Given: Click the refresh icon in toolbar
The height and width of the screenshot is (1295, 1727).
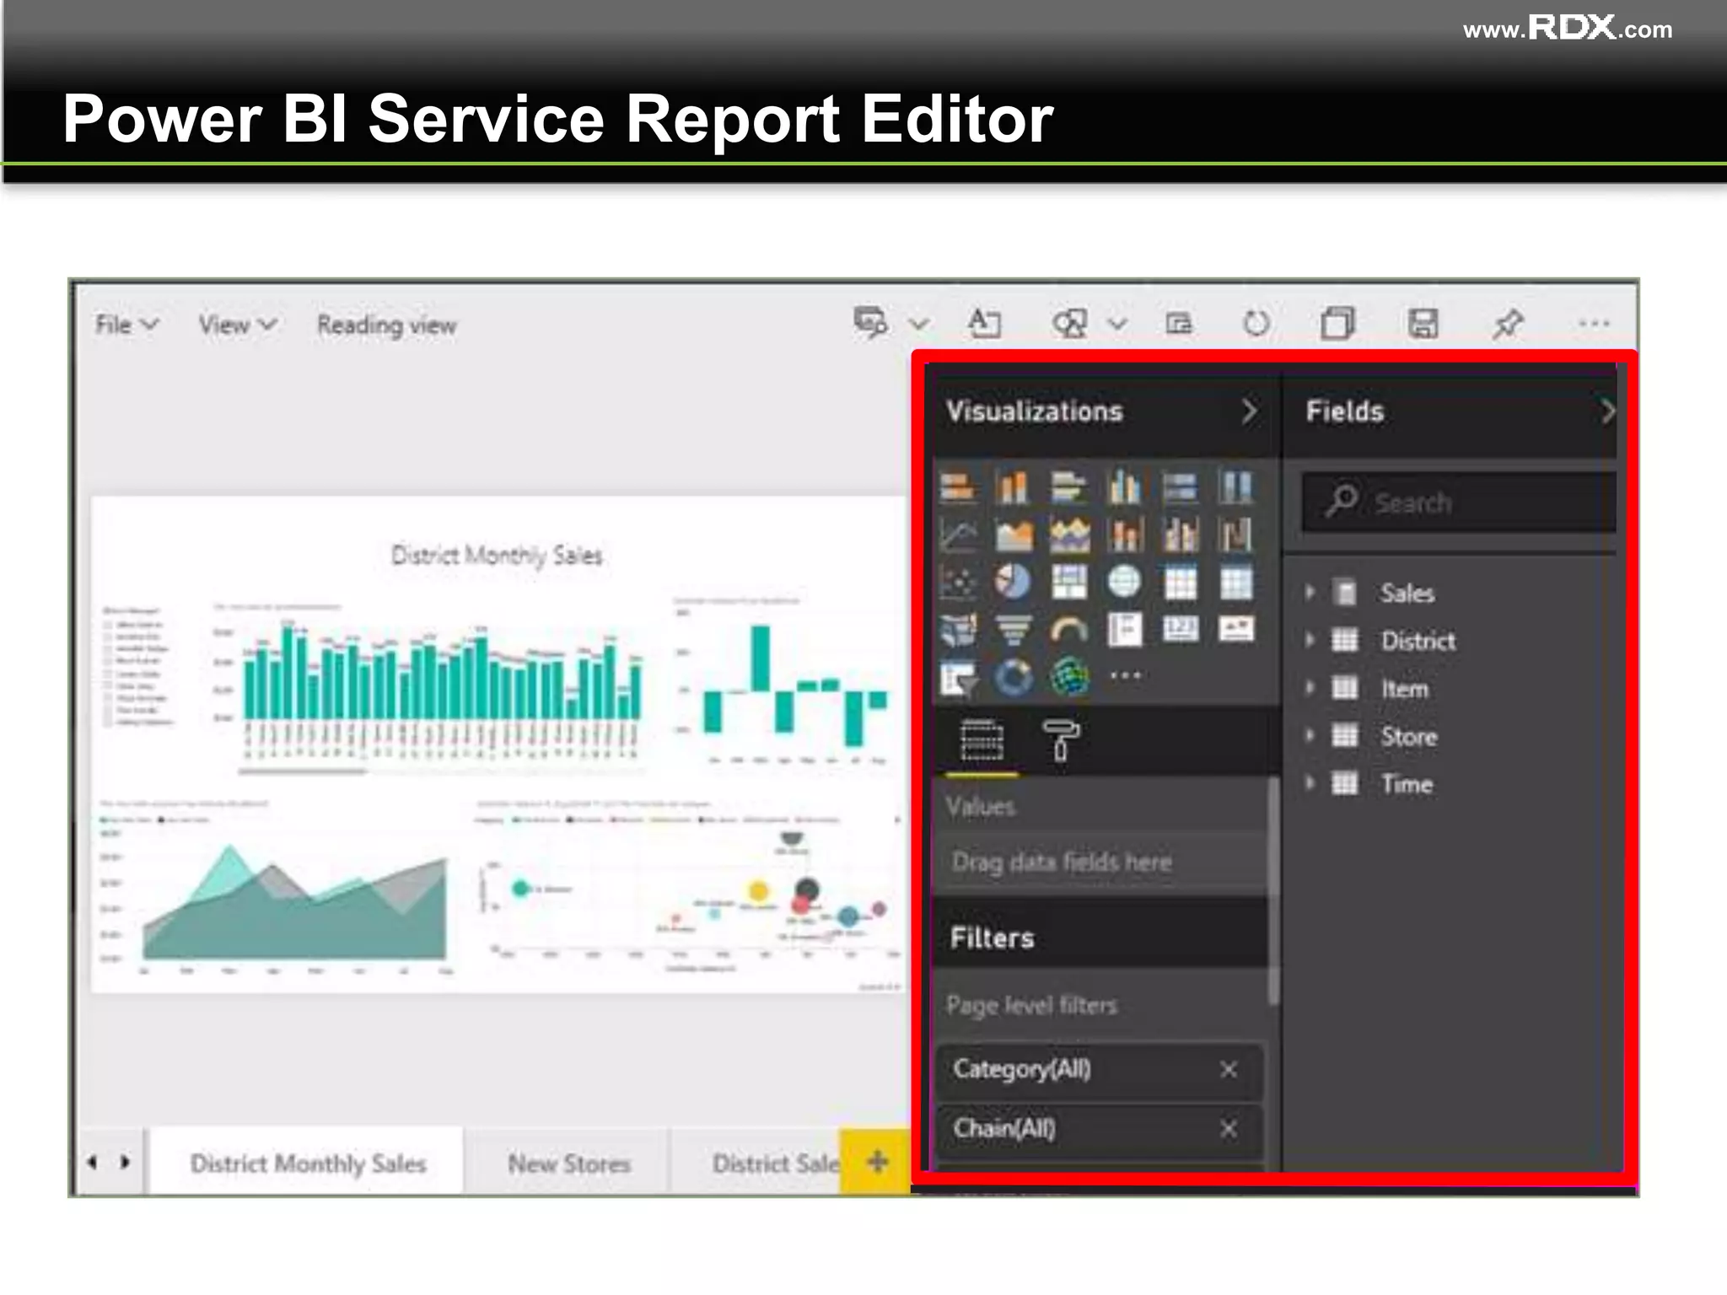Looking at the screenshot, I should [x=1256, y=323].
